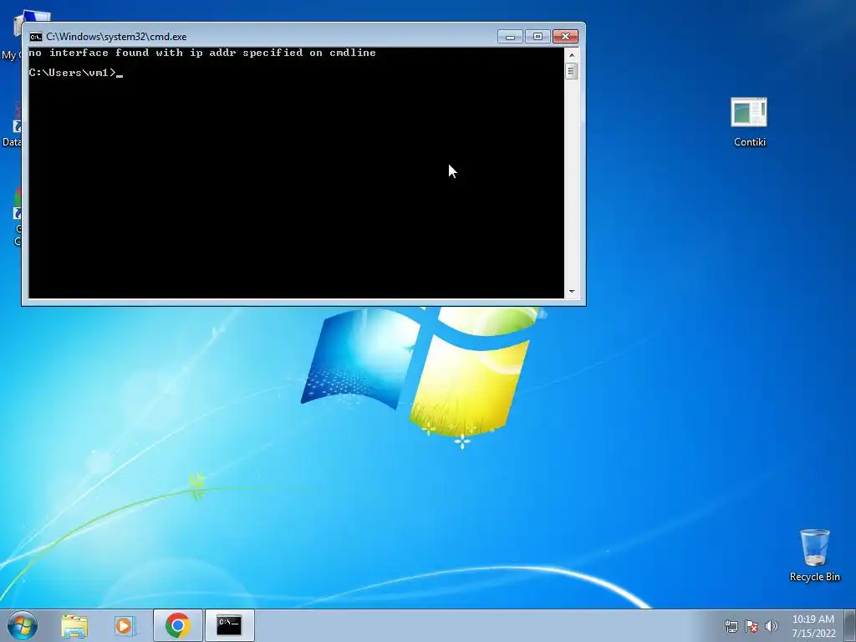Click the cmd scrollbar down arrow
The image size is (856, 642).
click(572, 292)
